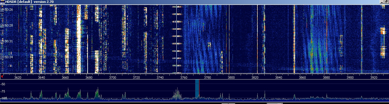Tune to 3700 on the frequency scale
The image size is (389, 104).
(x=113, y=77)
